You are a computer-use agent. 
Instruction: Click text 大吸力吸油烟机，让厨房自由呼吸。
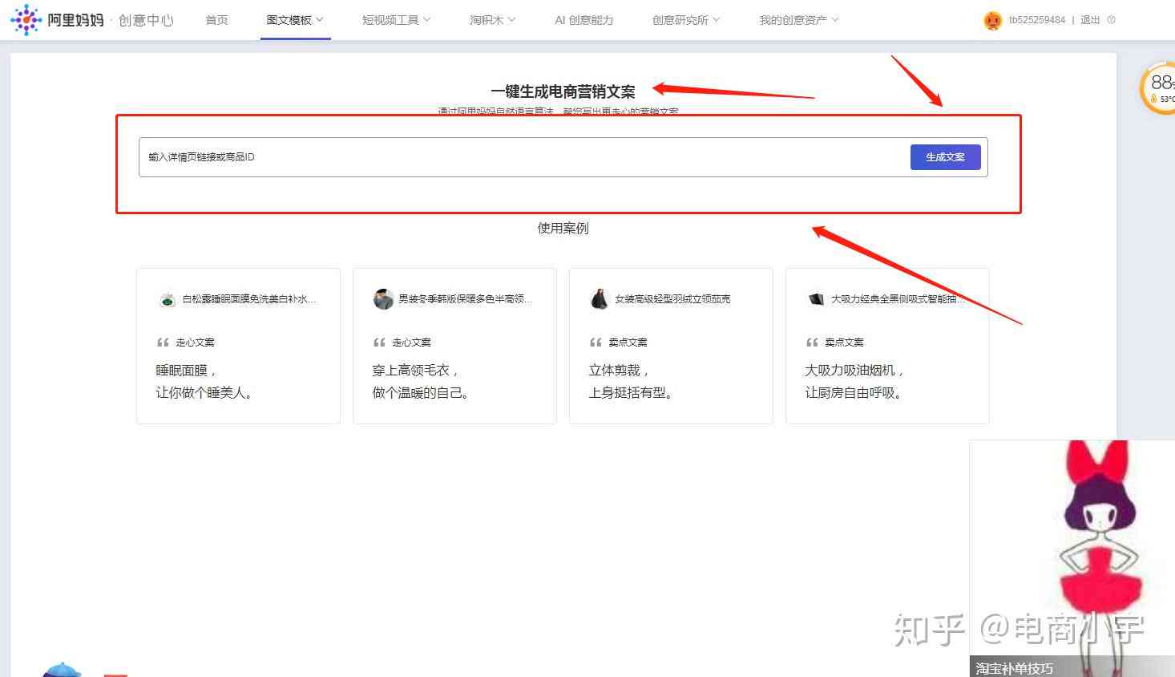coord(856,382)
